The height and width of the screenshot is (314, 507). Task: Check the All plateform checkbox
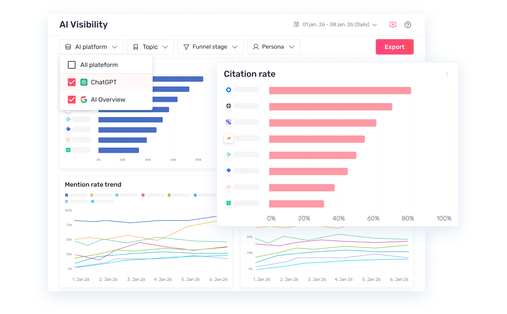pos(71,65)
